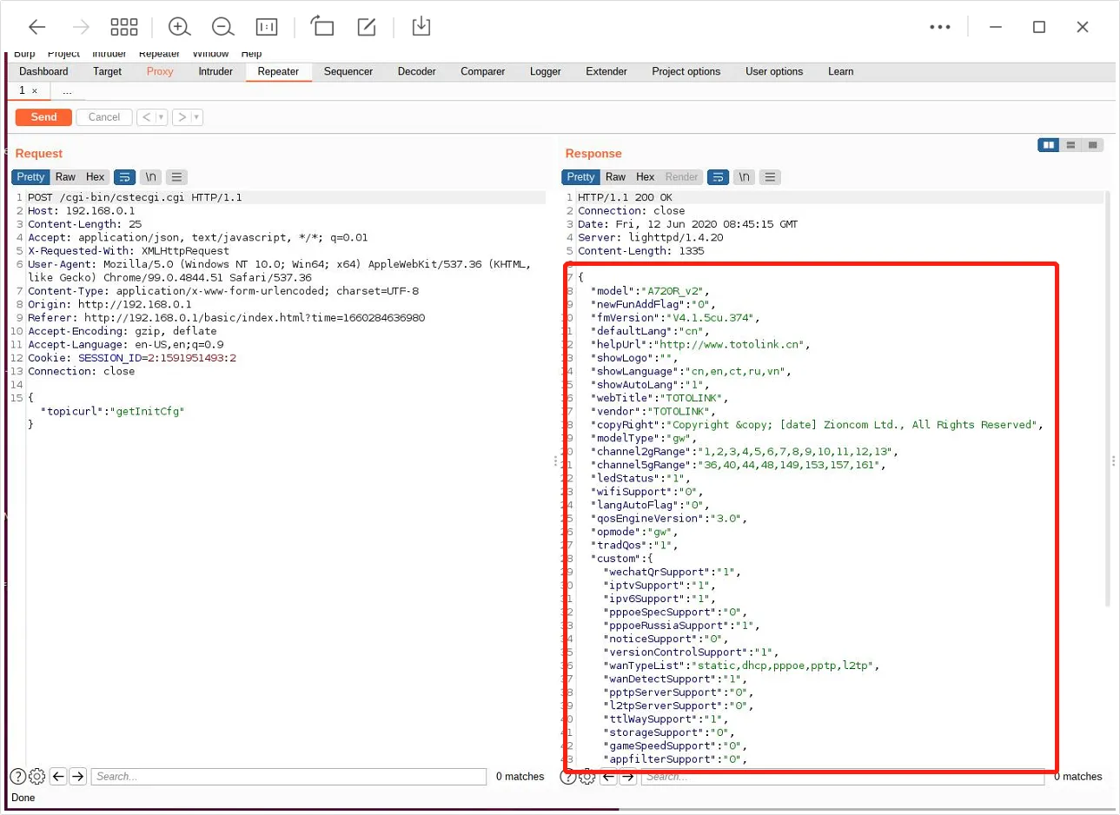Go to previous history request
The image size is (1120, 815).
(x=146, y=117)
